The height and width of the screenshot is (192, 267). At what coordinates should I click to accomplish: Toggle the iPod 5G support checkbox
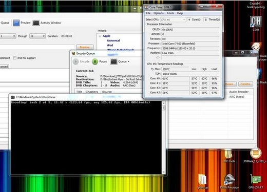click(15, 58)
